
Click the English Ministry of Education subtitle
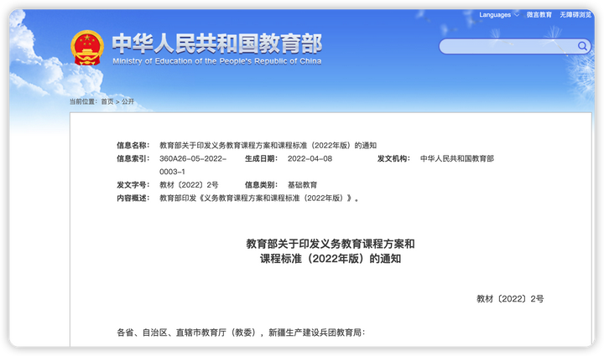(x=216, y=61)
